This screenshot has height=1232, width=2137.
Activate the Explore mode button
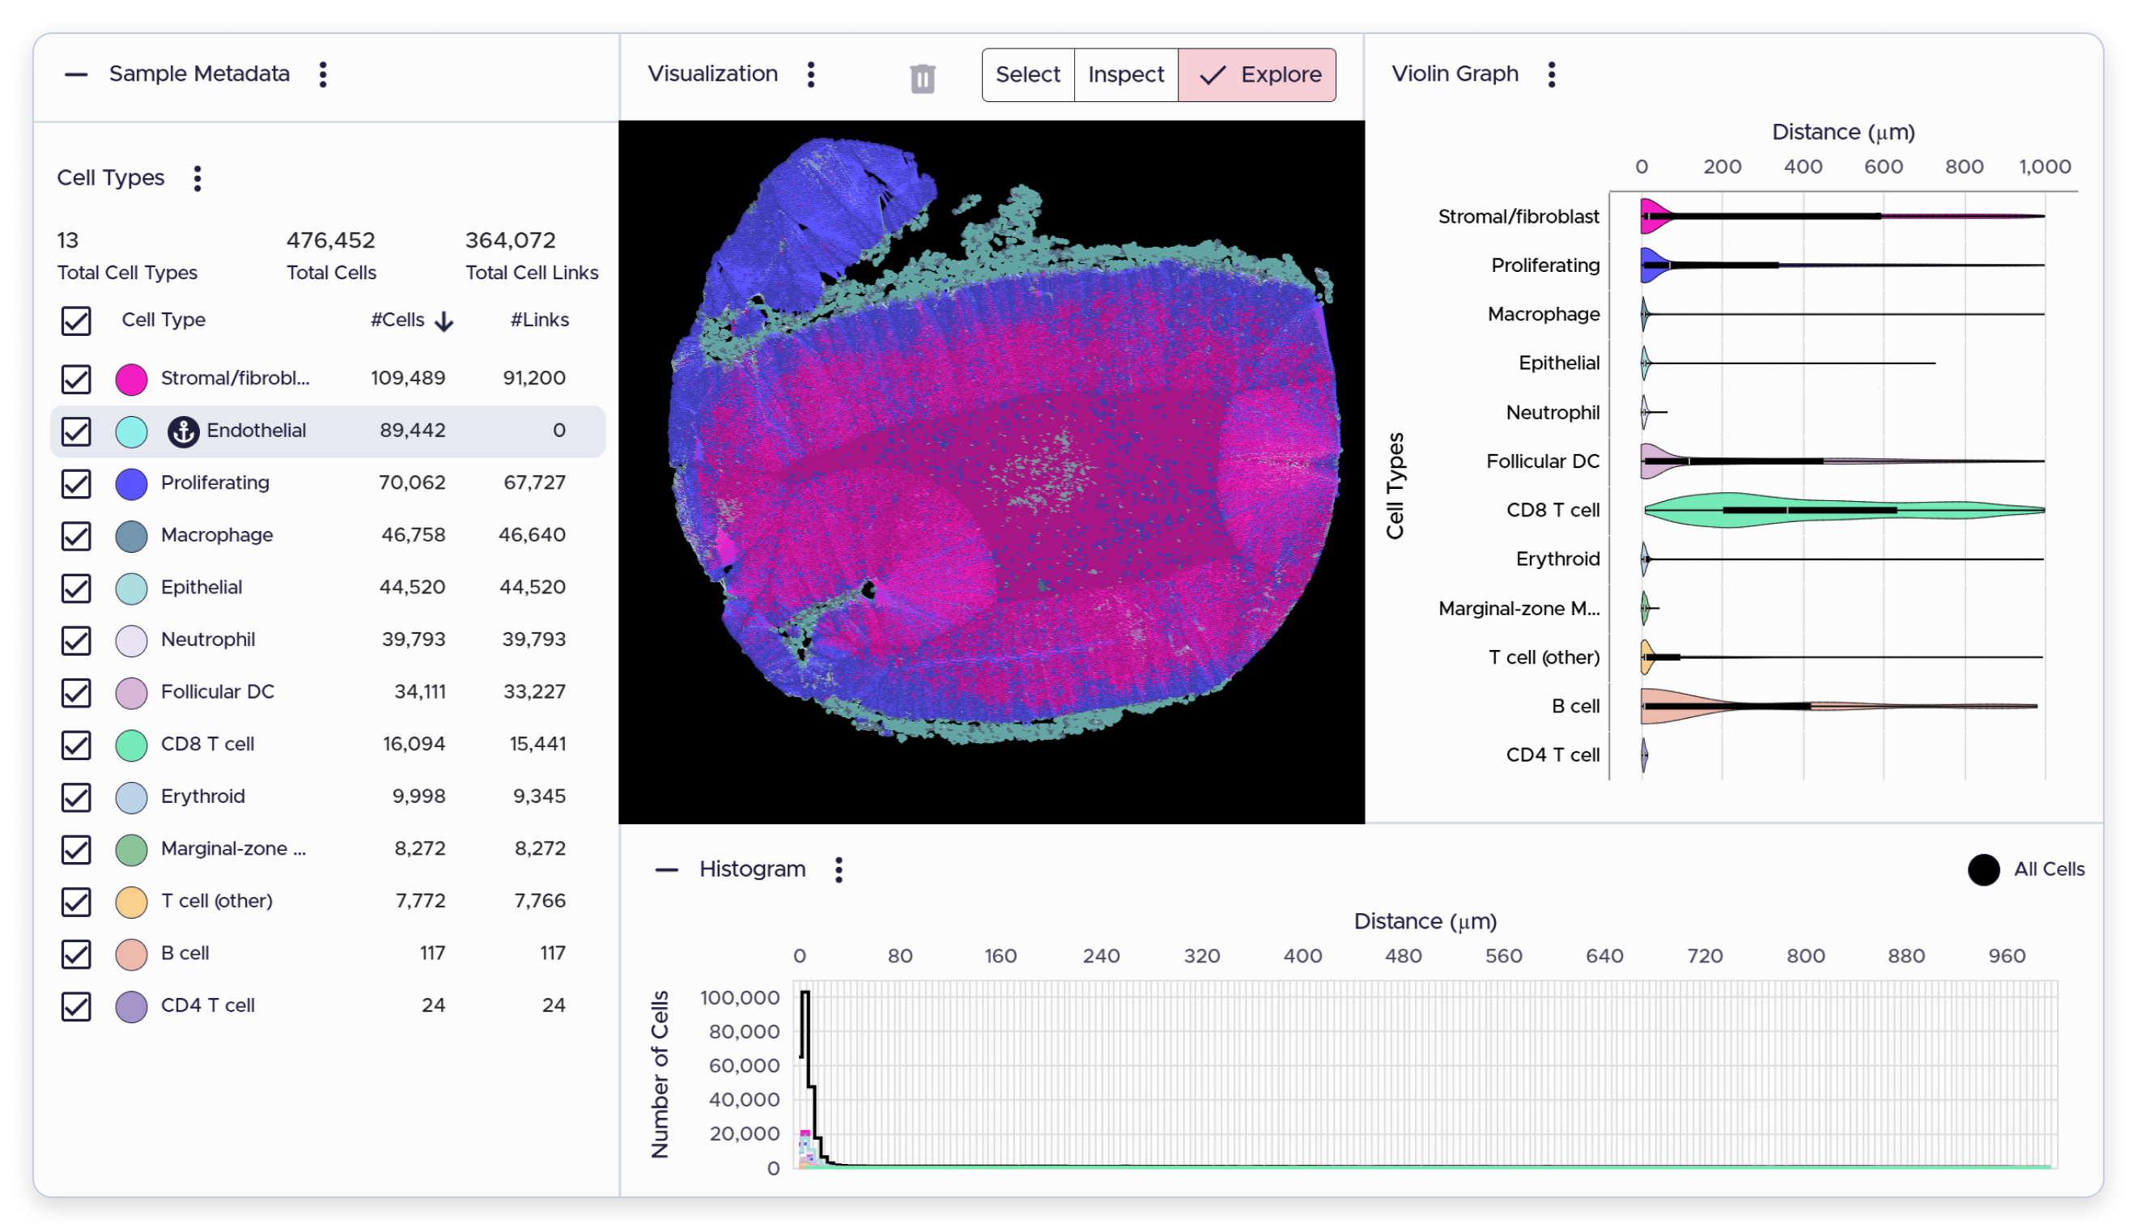click(x=1257, y=74)
